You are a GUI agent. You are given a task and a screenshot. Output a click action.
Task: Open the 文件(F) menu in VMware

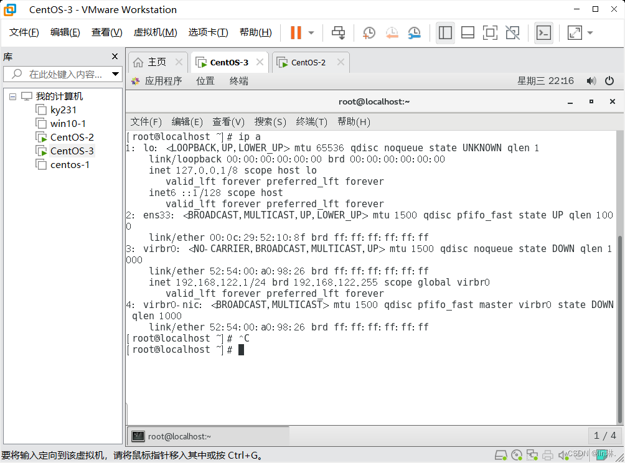(24, 32)
